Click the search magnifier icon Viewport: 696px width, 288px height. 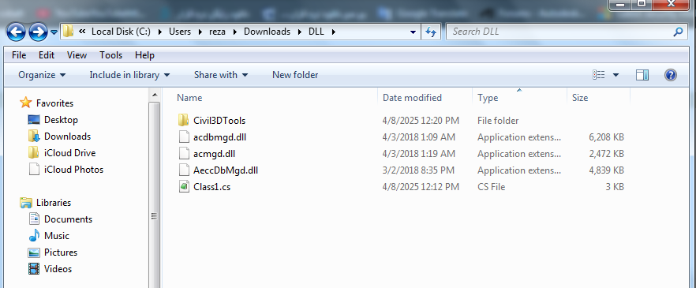(678, 32)
